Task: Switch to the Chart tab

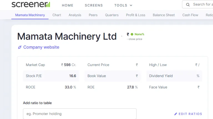Action: click(57, 15)
